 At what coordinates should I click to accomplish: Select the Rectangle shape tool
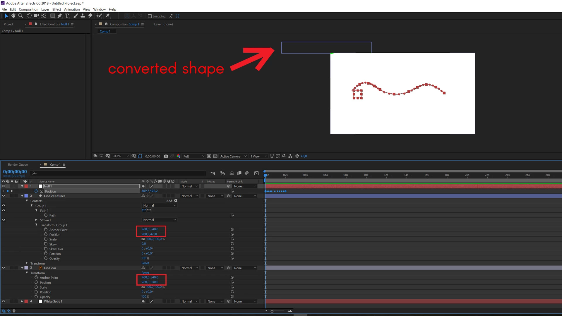point(53,16)
